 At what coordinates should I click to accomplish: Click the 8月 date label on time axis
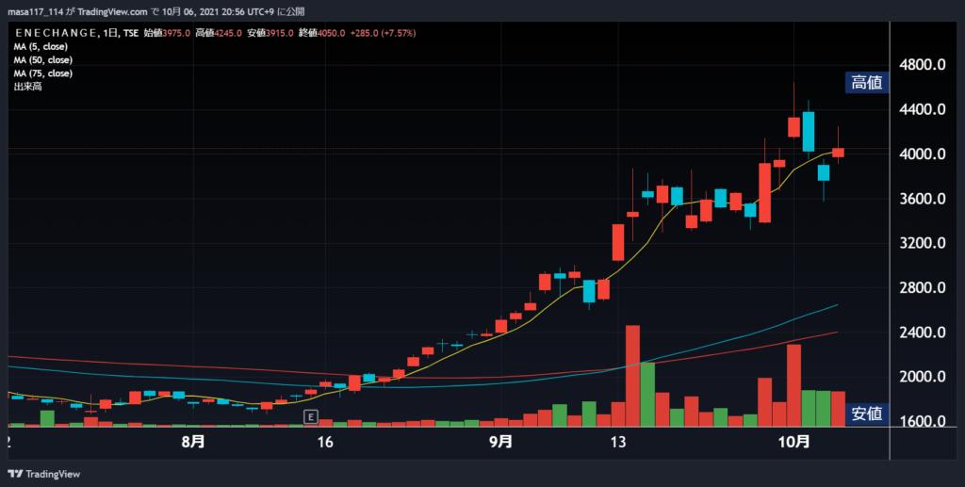click(193, 442)
